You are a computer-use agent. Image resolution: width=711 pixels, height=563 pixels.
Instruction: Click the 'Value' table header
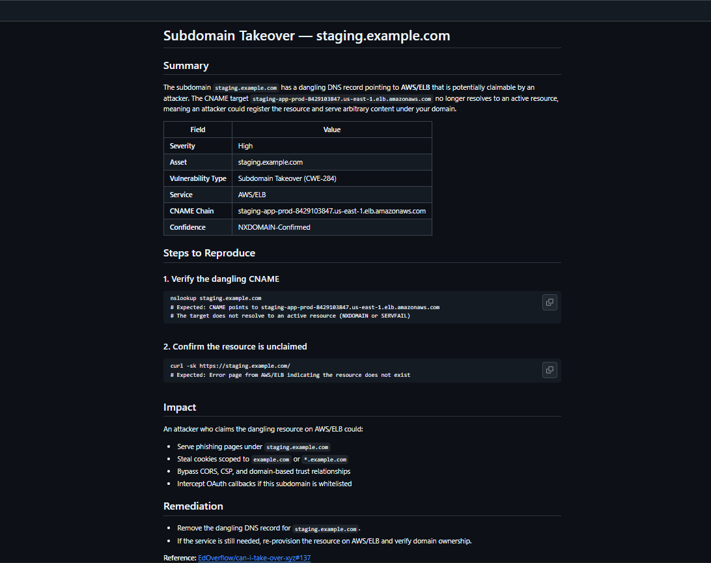pos(332,130)
